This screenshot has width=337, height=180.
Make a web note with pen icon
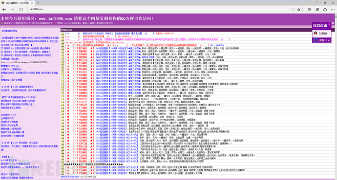point(317,9)
